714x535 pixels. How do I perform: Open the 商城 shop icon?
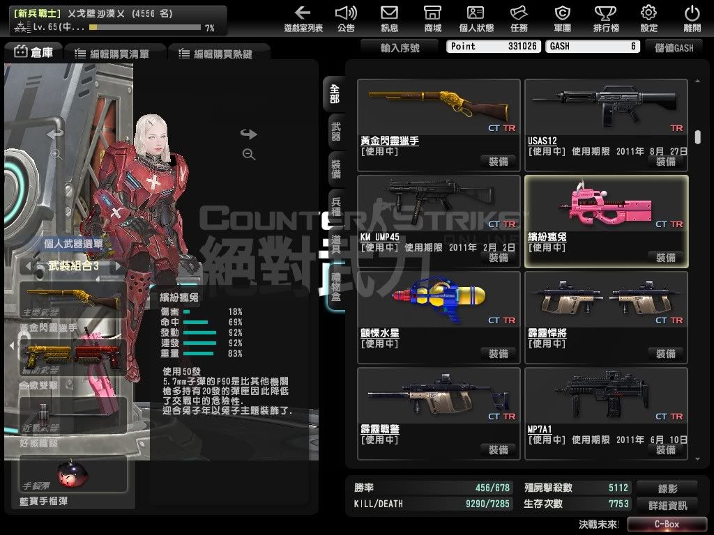point(432,19)
